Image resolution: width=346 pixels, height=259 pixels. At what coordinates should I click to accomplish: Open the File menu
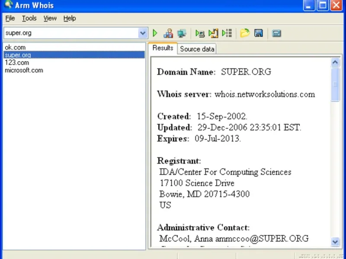click(x=10, y=18)
